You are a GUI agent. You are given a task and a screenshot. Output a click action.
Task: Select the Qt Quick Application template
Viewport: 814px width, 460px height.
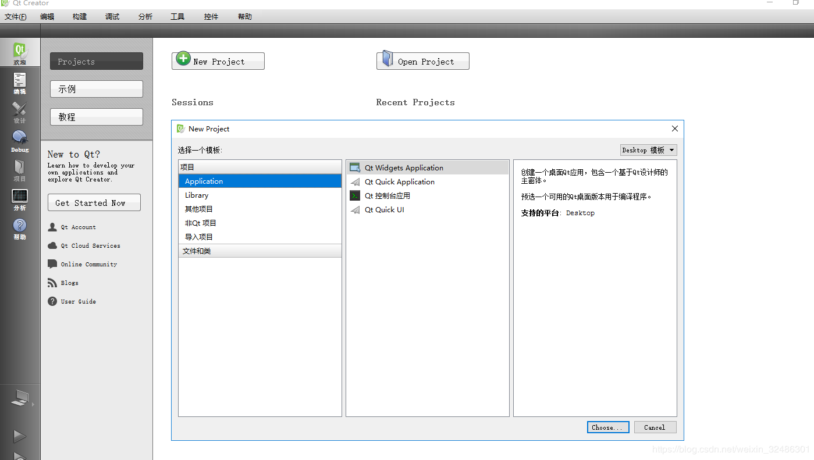click(x=428, y=182)
